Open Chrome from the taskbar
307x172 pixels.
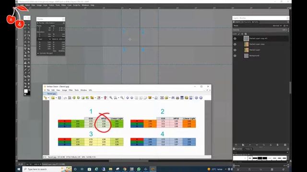(125, 169)
